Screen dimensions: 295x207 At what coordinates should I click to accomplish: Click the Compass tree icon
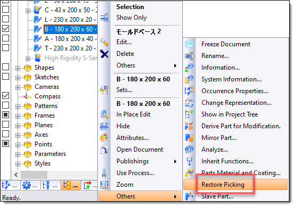(28, 96)
